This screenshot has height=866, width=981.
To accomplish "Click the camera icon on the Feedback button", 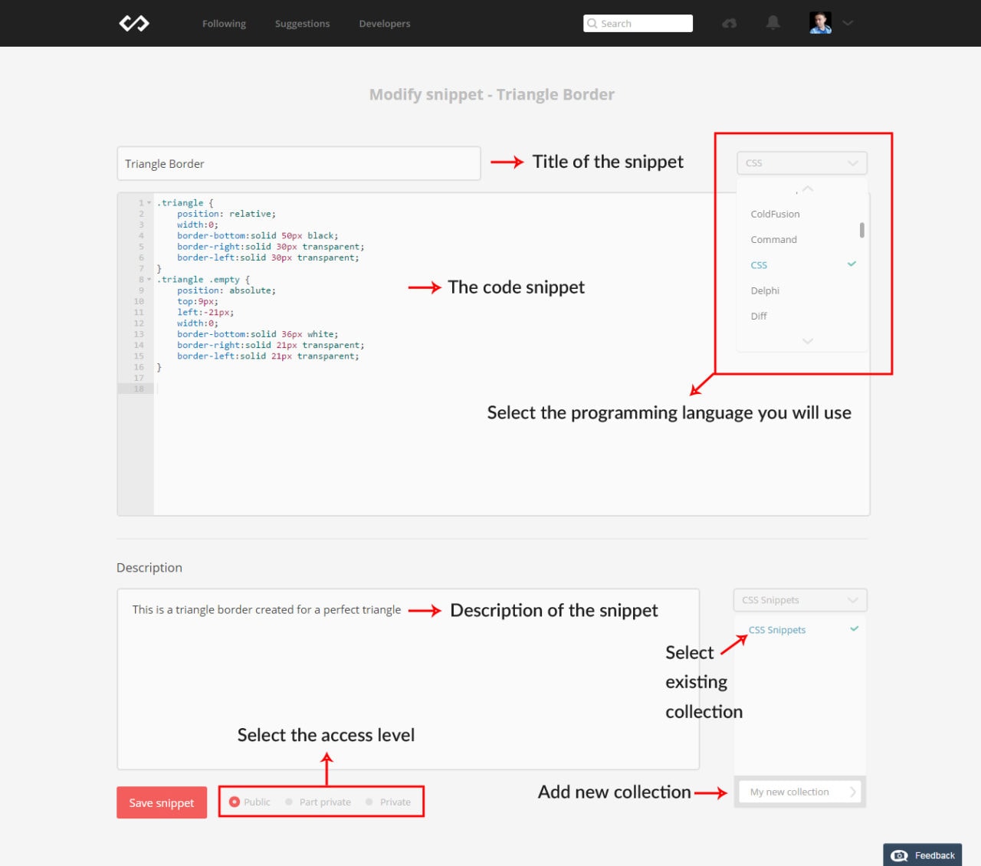I will 900,855.
